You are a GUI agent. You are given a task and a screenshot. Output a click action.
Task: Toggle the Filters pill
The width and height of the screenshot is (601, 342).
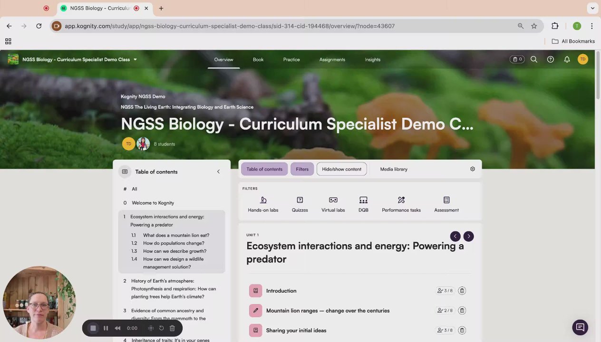[x=302, y=169]
